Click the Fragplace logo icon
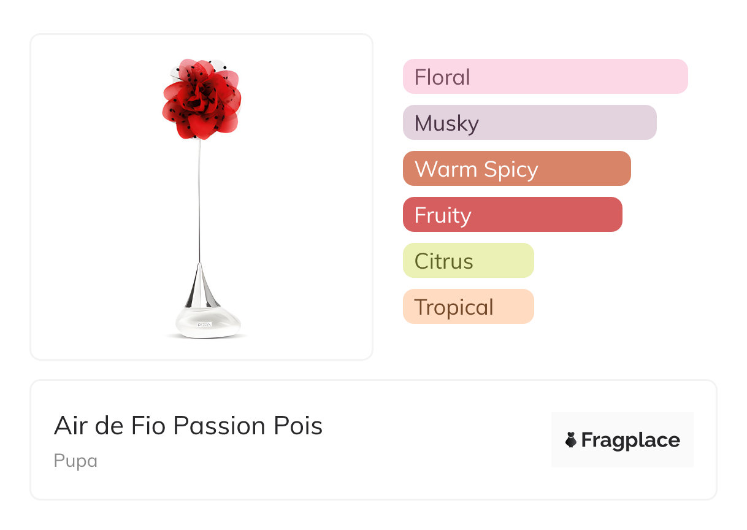The image size is (747, 530). 571,440
